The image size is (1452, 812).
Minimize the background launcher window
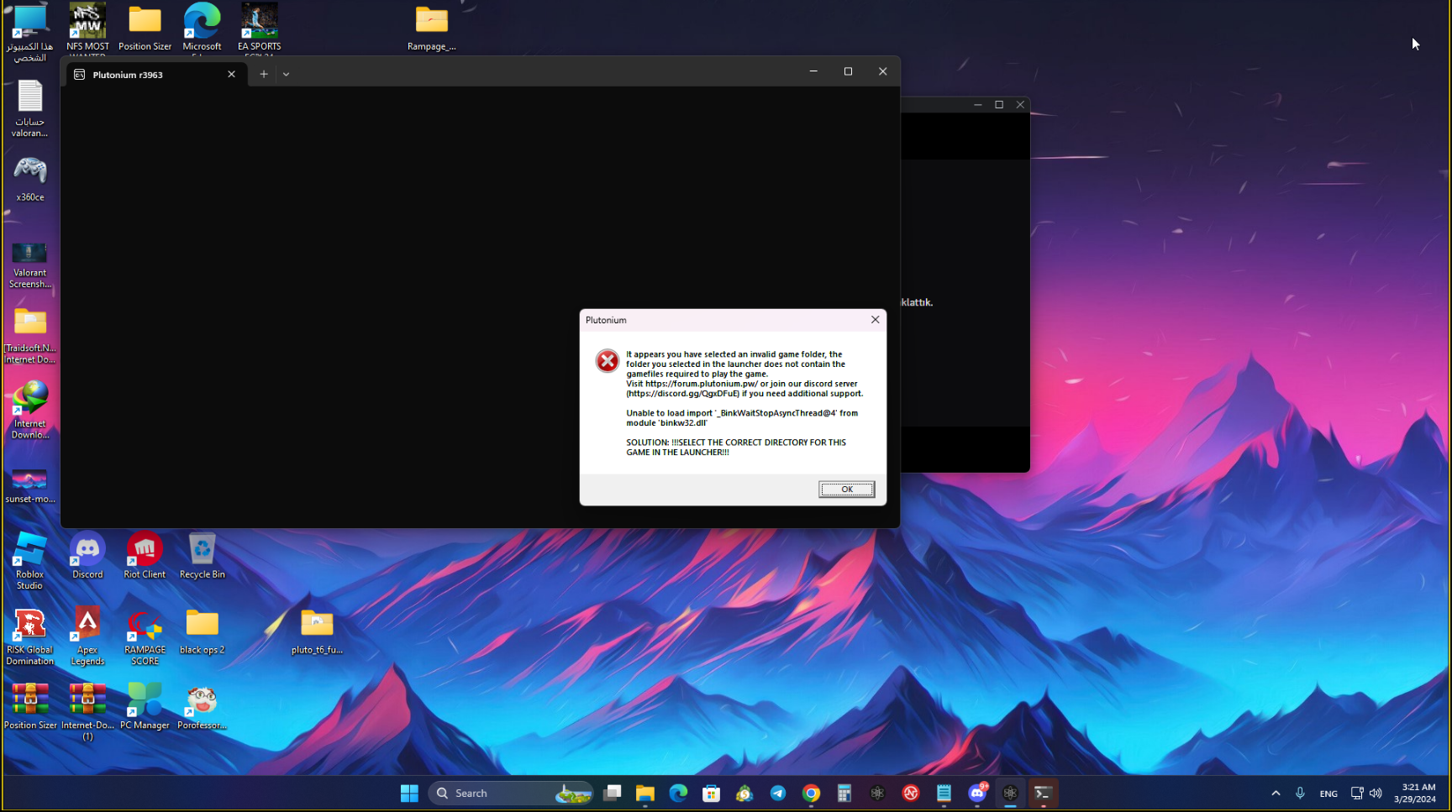click(x=977, y=105)
